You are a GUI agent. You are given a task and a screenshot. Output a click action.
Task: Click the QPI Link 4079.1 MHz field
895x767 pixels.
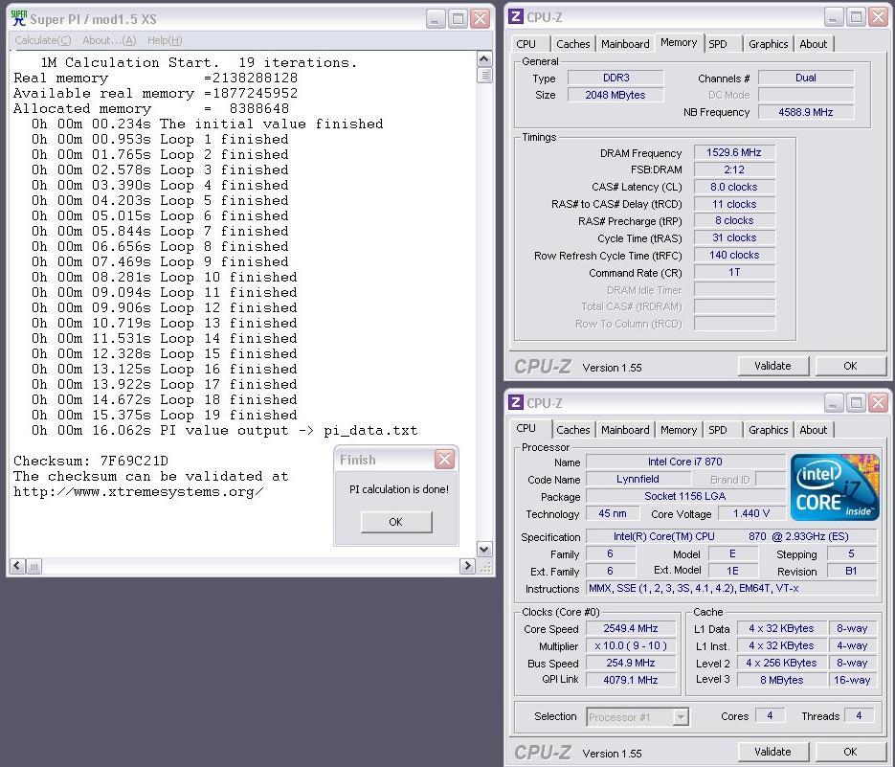pyautogui.click(x=631, y=680)
